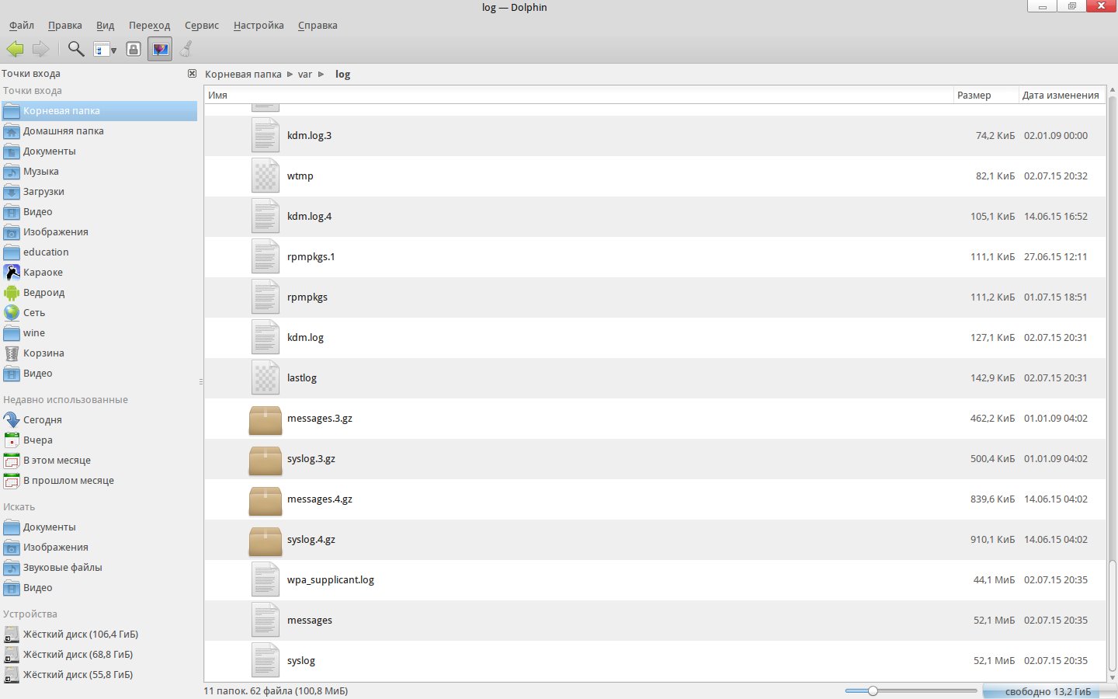Toggle the image preview toolbar button

point(160,49)
